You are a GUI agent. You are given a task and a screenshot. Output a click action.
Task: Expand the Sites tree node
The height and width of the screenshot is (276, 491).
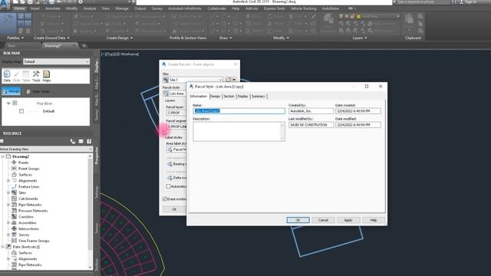coord(8,192)
